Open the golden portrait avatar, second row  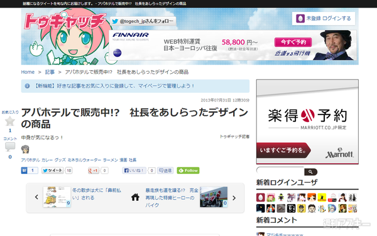click(342, 208)
